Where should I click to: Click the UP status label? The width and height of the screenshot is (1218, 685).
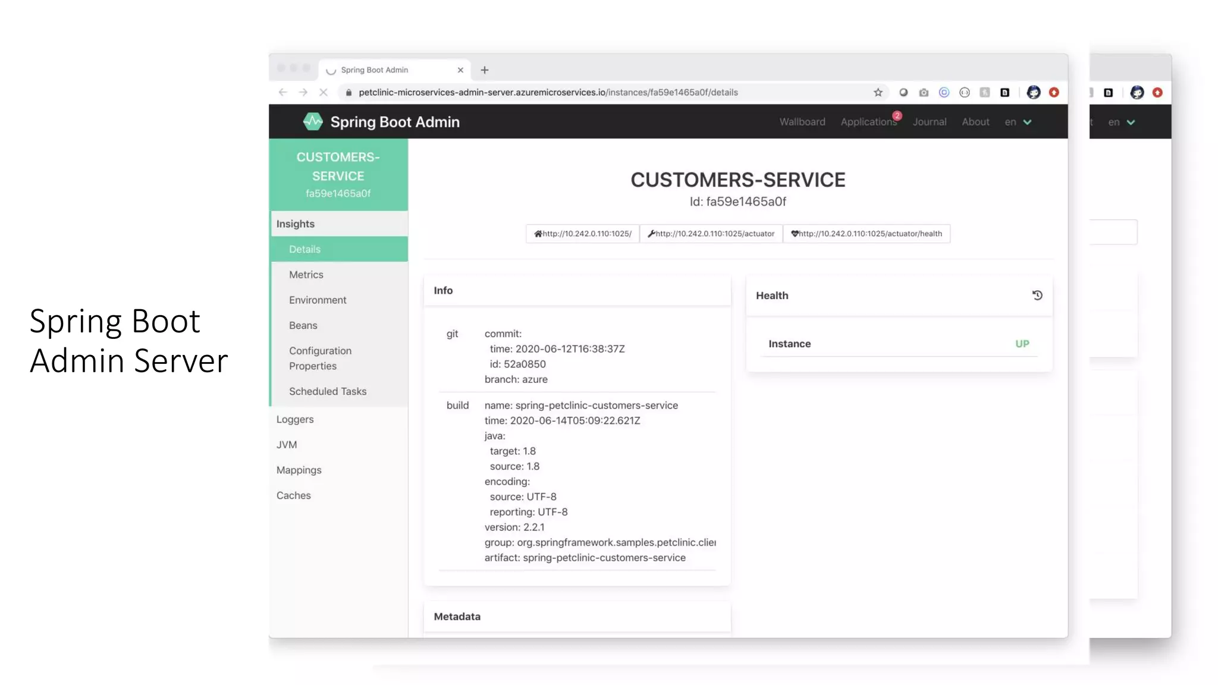(x=1022, y=344)
